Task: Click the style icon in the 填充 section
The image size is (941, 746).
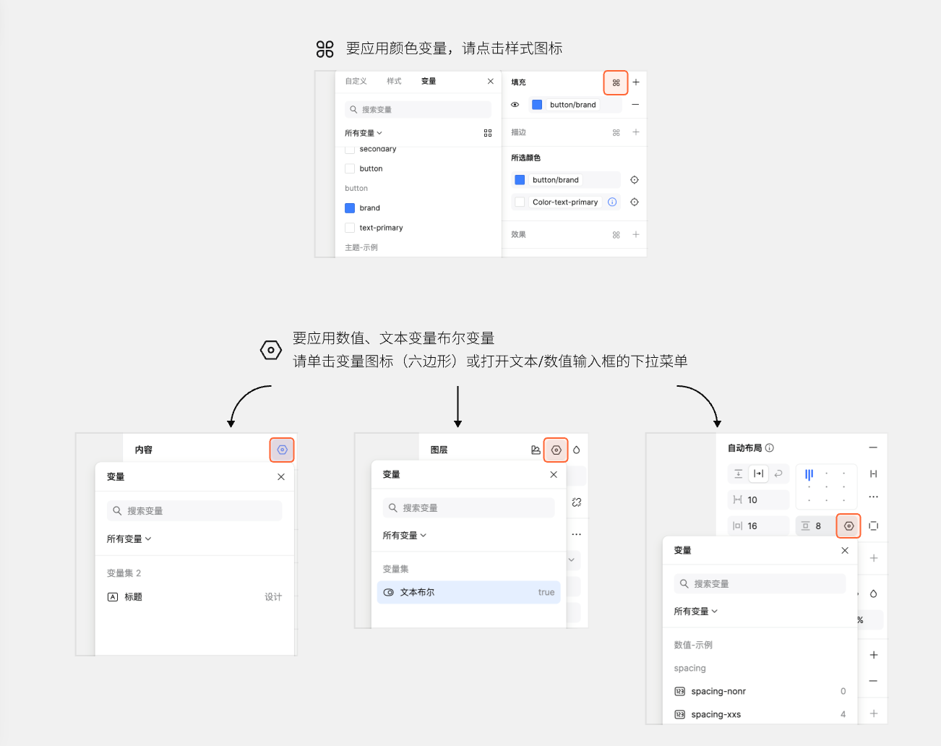Action: click(x=616, y=82)
